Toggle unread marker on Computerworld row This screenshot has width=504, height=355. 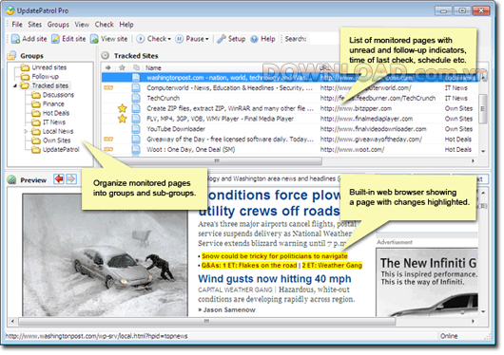pyautogui.click(x=108, y=88)
